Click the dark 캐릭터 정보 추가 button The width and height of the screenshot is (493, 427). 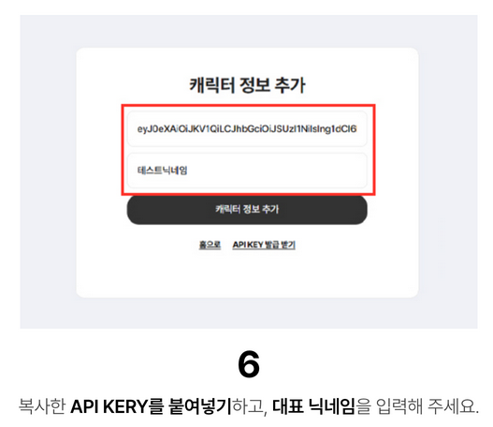click(247, 210)
